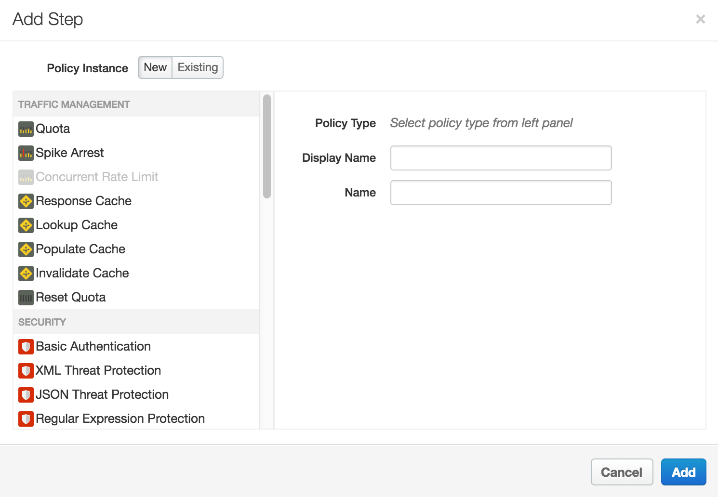The height and width of the screenshot is (497, 718).
Task: Select the Quota policy icon
Action: (26, 129)
